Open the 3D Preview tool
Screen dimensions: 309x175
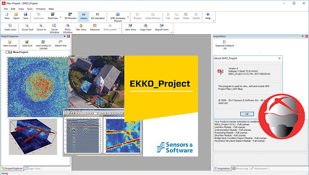[70, 16]
